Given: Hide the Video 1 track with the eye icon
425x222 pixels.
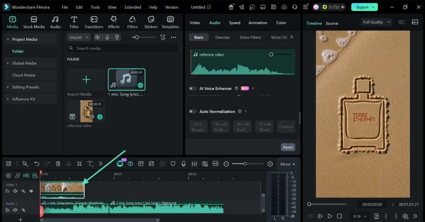Looking at the screenshot, I should 31,191.
